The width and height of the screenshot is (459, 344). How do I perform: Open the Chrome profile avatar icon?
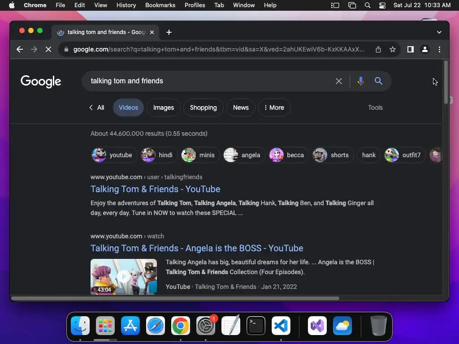425,49
